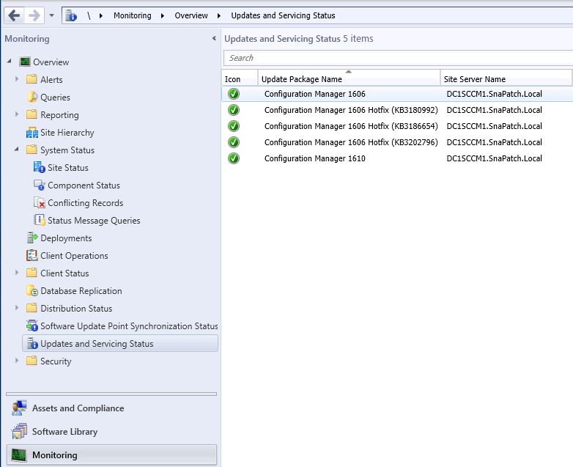The width and height of the screenshot is (573, 467).
Task: Expand the Client Status tree node
Action: click(x=17, y=273)
